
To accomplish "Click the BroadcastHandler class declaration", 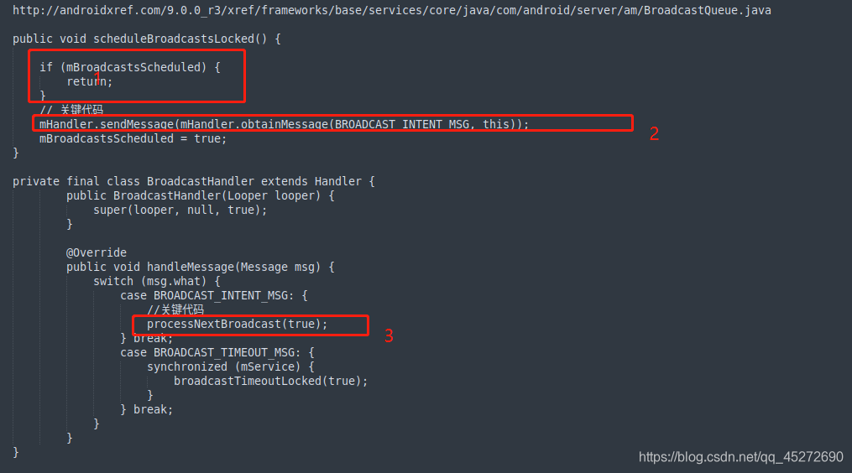I will click(x=193, y=181).
